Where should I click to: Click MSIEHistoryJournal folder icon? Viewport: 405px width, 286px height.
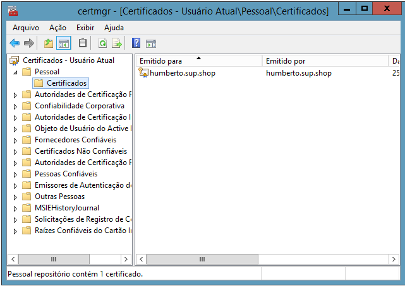27,207
